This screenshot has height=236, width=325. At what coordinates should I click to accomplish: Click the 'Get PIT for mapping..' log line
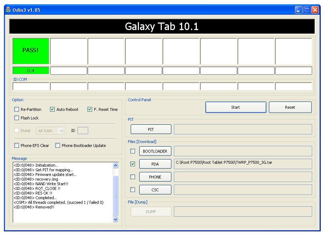click(43, 170)
